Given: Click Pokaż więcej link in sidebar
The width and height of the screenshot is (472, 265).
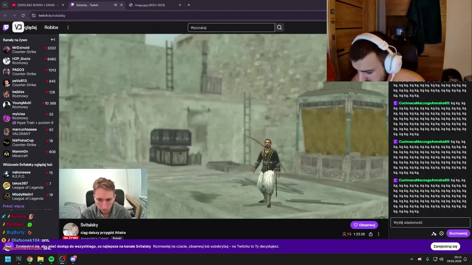Looking at the screenshot, I should 14,206.
